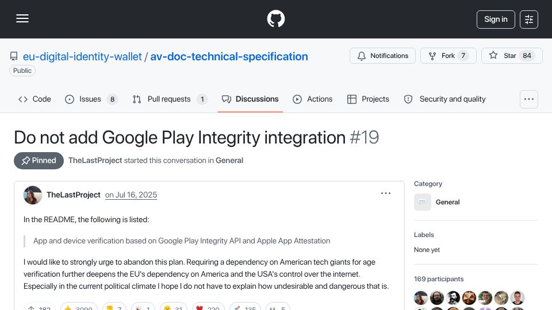Upvote the discussion with 182 votes
The image size is (552, 310).
click(40, 307)
